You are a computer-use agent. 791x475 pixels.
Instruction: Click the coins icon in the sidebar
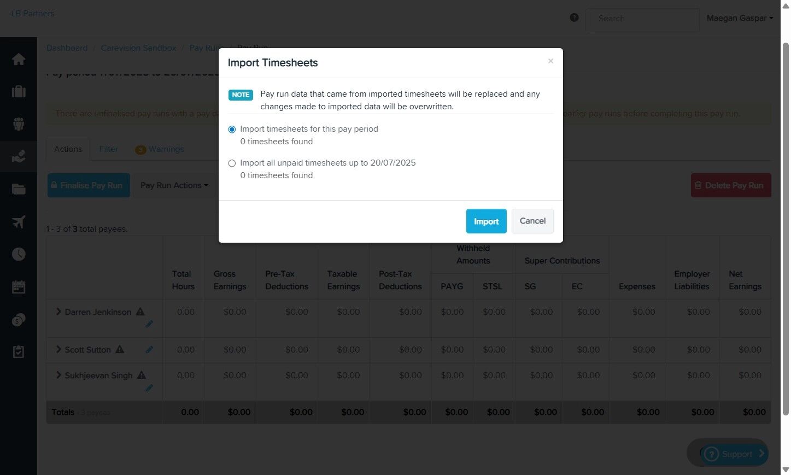[x=19, y=320]
